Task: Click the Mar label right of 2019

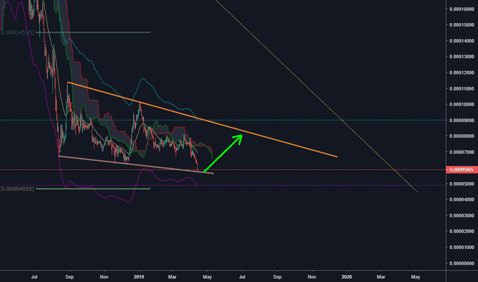Action: point(172,277)
